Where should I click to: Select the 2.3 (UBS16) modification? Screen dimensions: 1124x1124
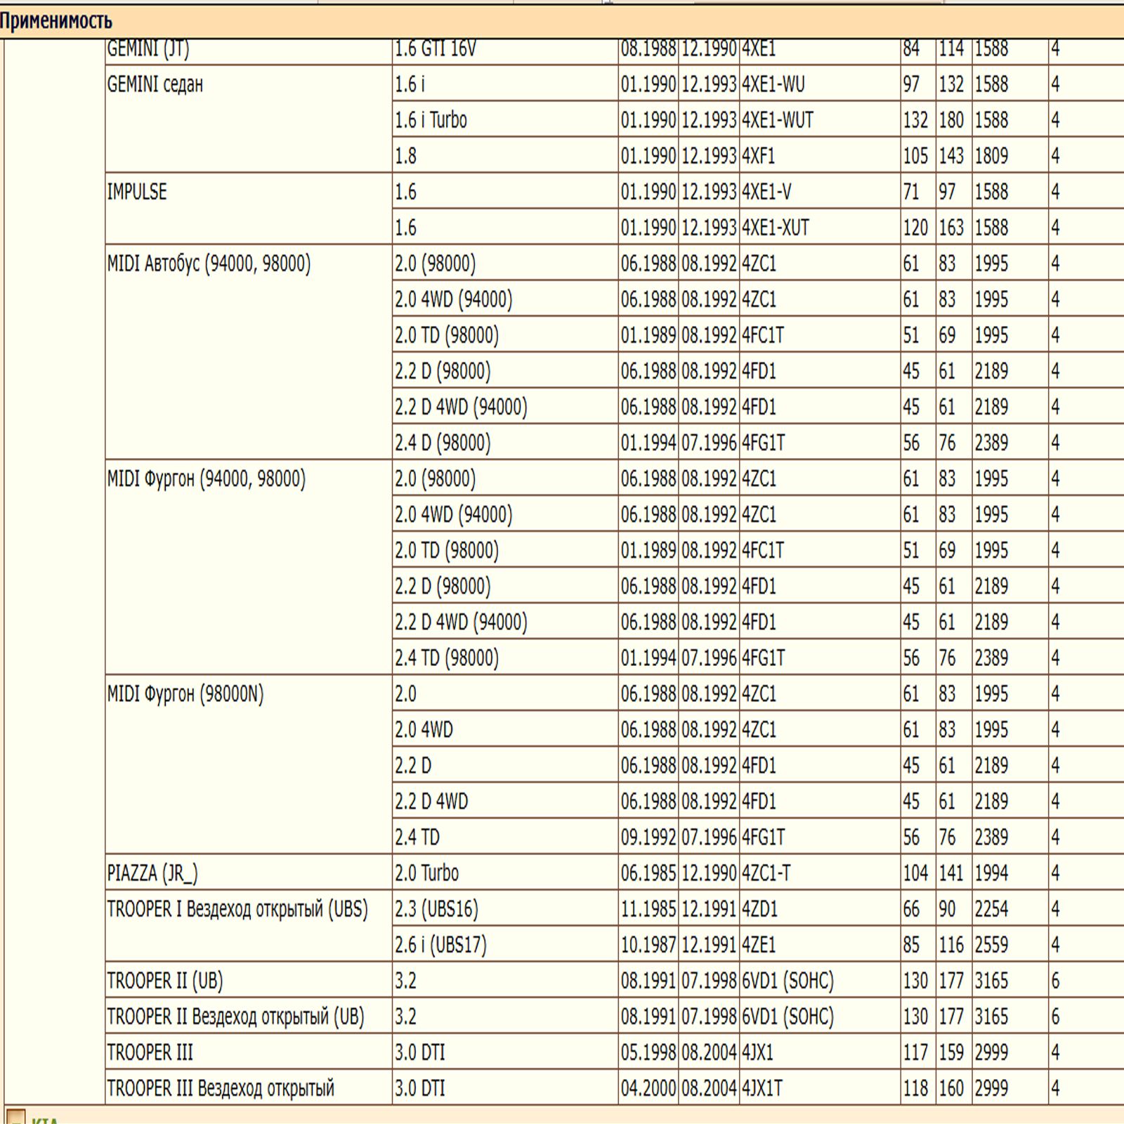pos(436,909)
